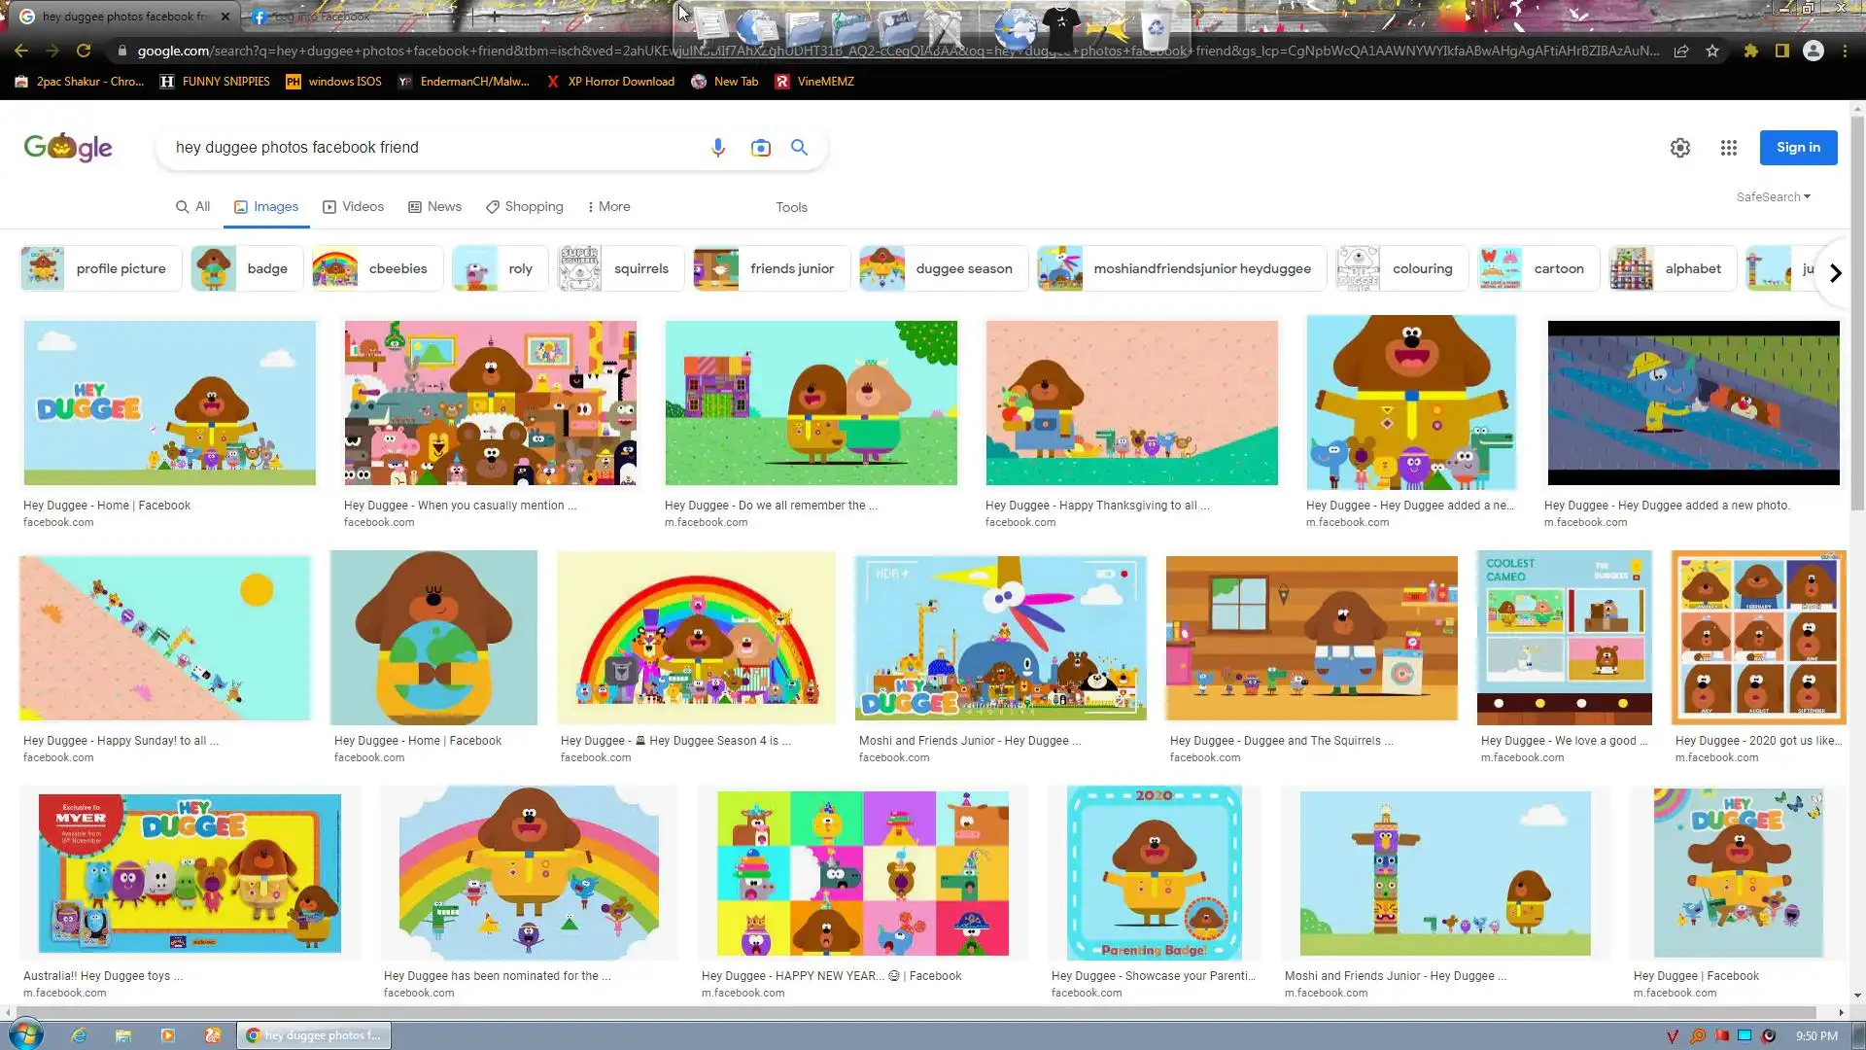Click the voice search microphone icon

point(717,148)
